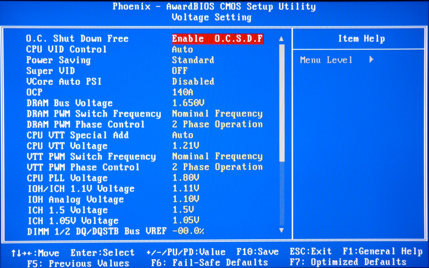Click the highlighted Enable O.C.S.D.F value
This screenshot has width=429, height=268.
(217, 38)
